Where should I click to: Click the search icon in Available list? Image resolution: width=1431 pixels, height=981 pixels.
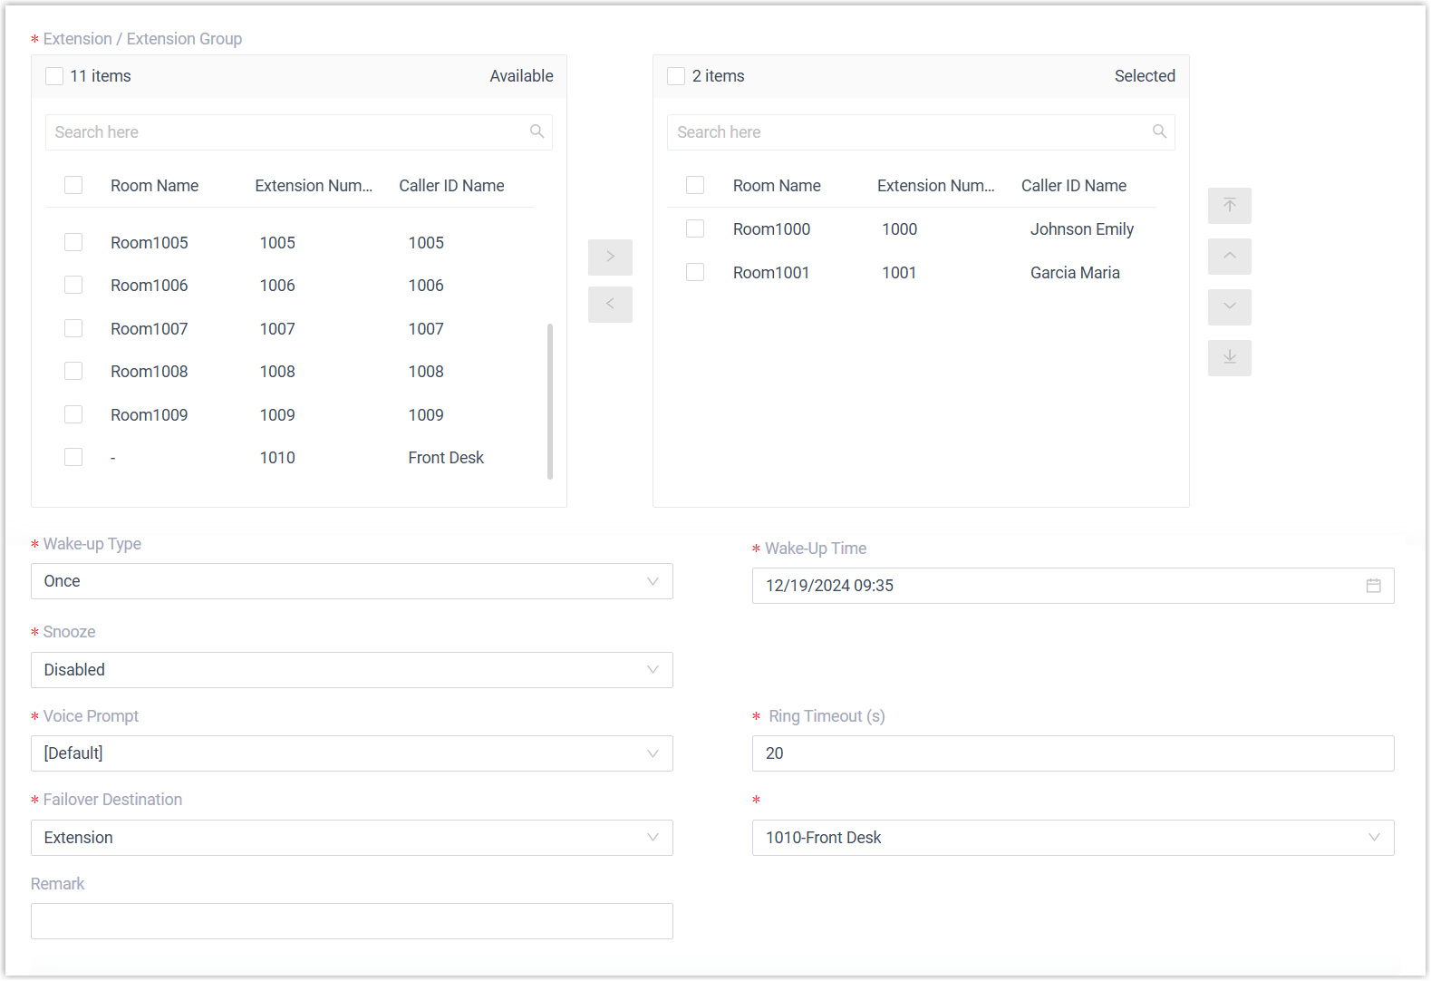coord(537,132)
